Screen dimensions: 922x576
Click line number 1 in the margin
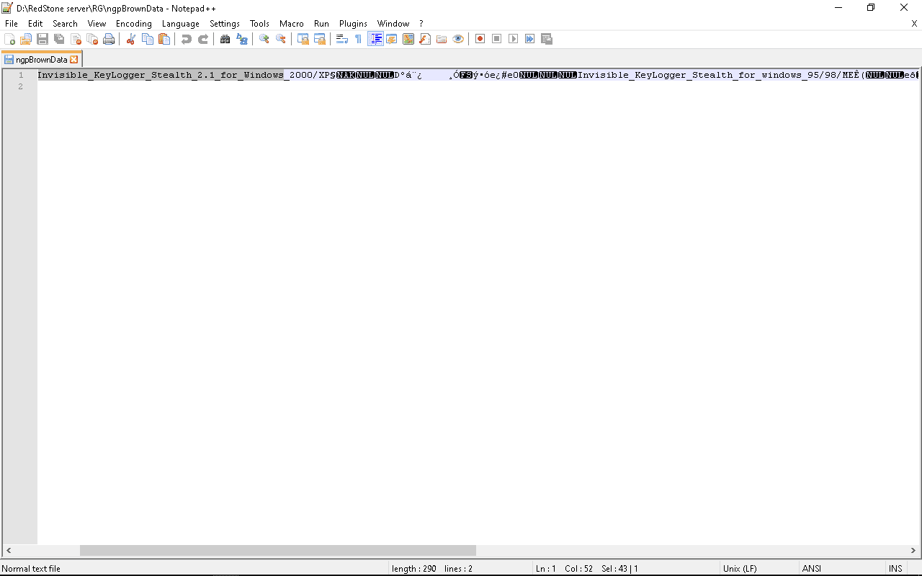tap(21, 75)
